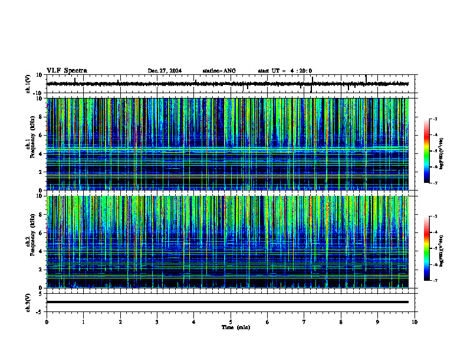
Task: Click the ch.1 PSD color scale bar
Action: (x=426, y=151)
